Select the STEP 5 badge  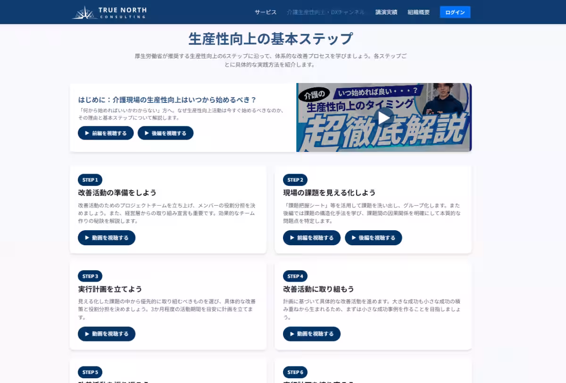90,372
